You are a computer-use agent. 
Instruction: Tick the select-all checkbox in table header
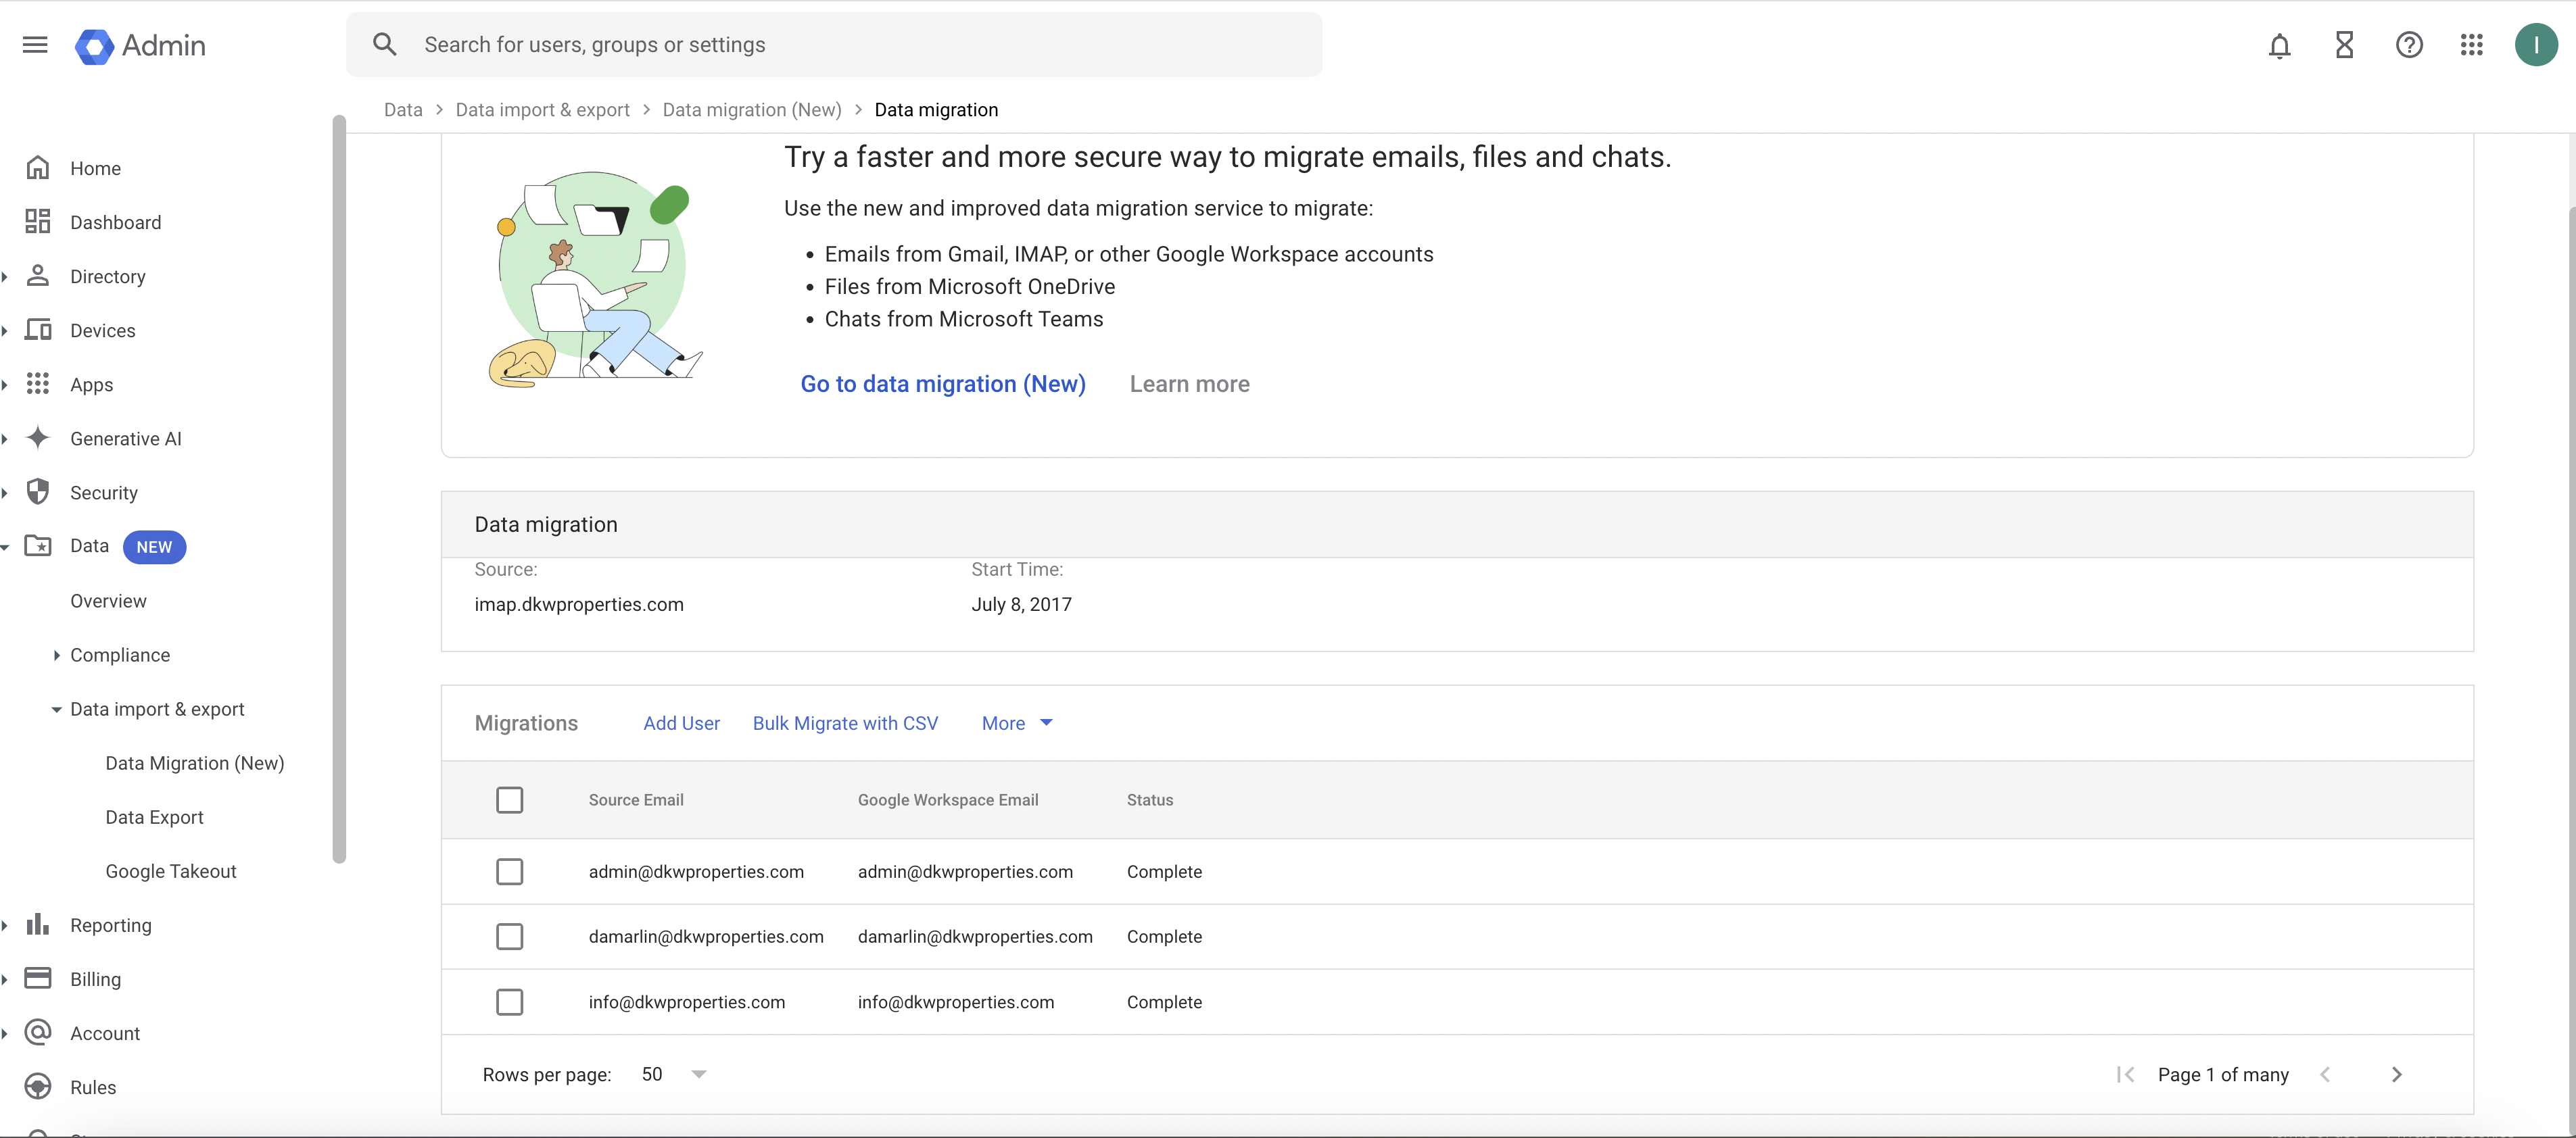click(x=509, y=799)
